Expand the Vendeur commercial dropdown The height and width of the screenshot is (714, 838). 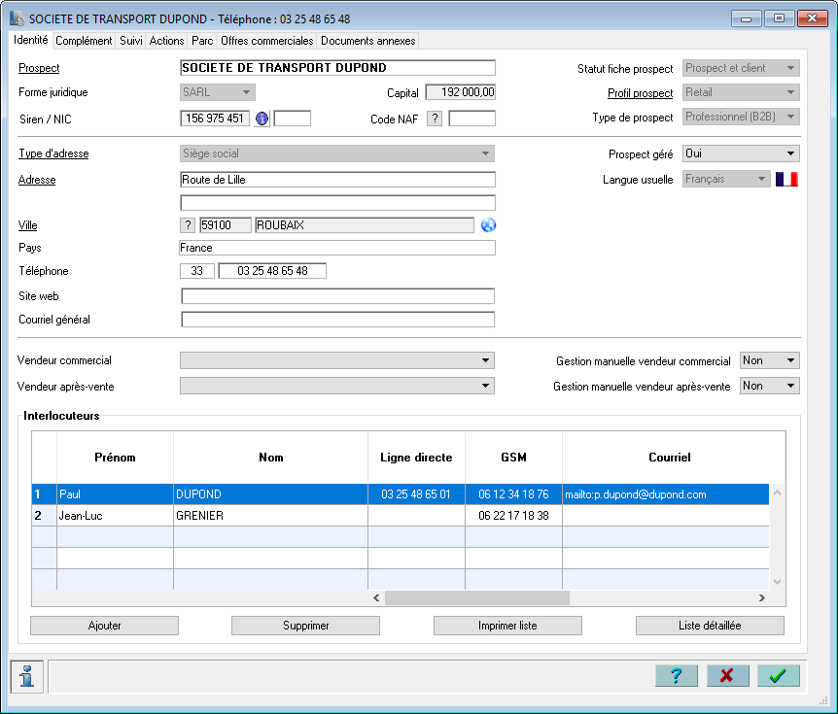[x=337, y=360]
